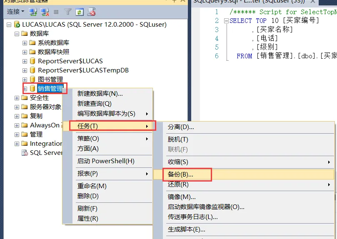Viewport: 337px width, 239px height.
Task: Choose 分离(D)... in tasks submenu
Action: 244,127
